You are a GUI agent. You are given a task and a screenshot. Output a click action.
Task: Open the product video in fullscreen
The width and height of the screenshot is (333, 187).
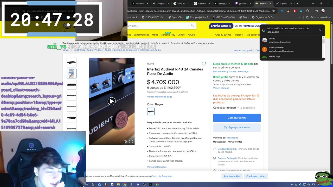tap(131, 142)
